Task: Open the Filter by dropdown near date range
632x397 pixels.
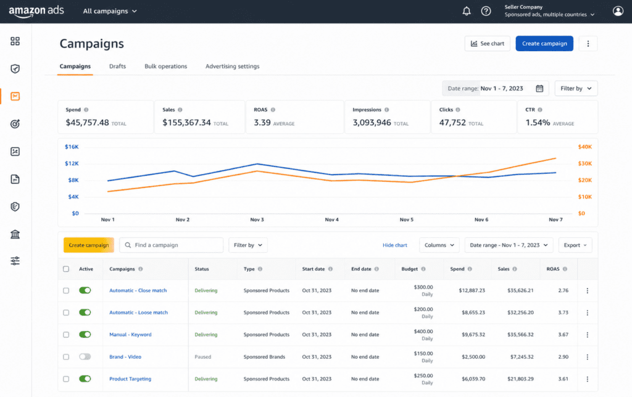Action: (576, 89)
